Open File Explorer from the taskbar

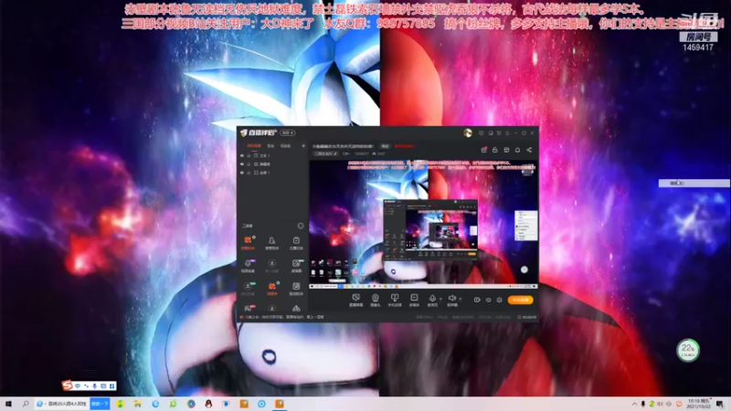(138, 404)
